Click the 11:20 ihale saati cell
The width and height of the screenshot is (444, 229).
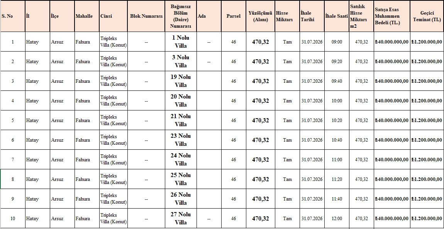(x=337, y=179)
